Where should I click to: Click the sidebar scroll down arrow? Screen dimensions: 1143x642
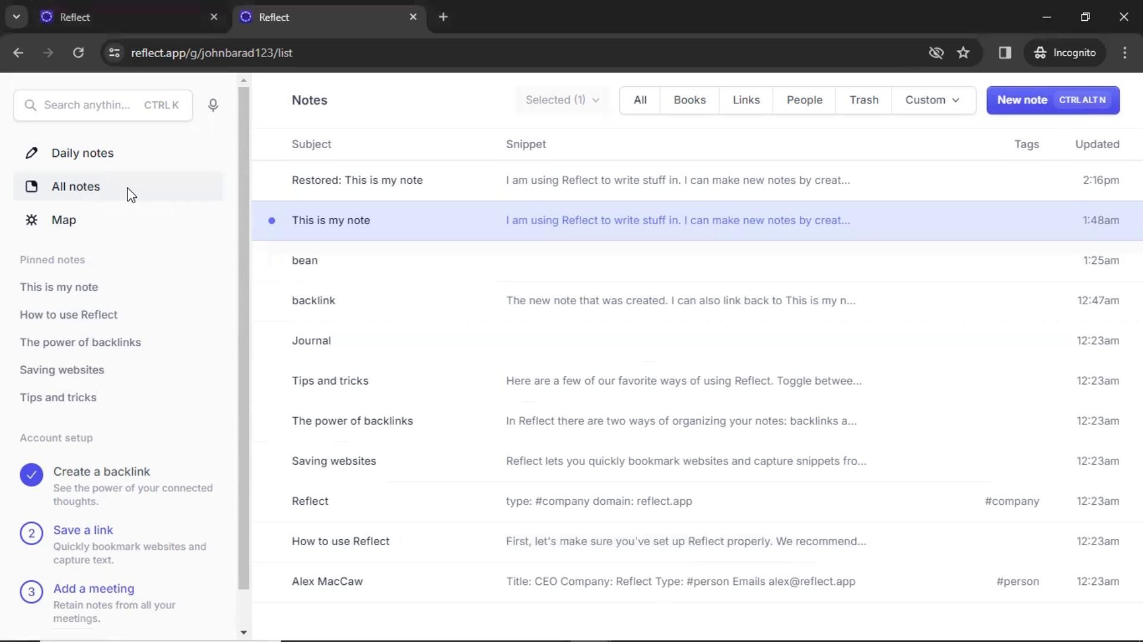tap(243, 633)
